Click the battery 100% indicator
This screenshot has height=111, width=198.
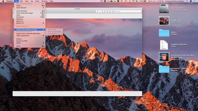(x=143, y=1)
